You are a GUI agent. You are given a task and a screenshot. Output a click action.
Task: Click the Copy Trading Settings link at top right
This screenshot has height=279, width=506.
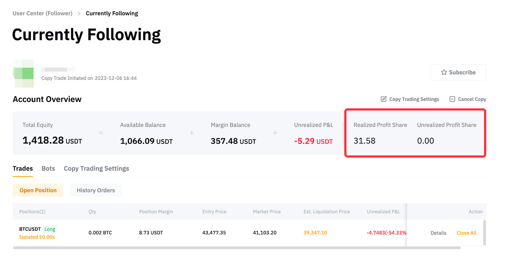414,99
